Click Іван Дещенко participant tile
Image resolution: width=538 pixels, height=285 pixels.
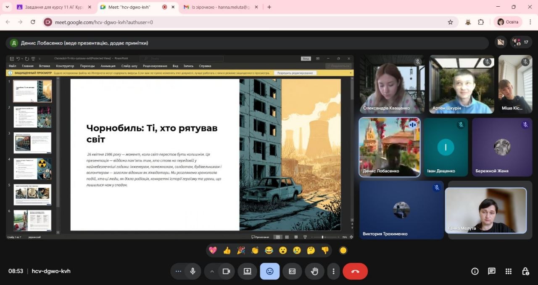pyautogui.click(x=446, y=147)
